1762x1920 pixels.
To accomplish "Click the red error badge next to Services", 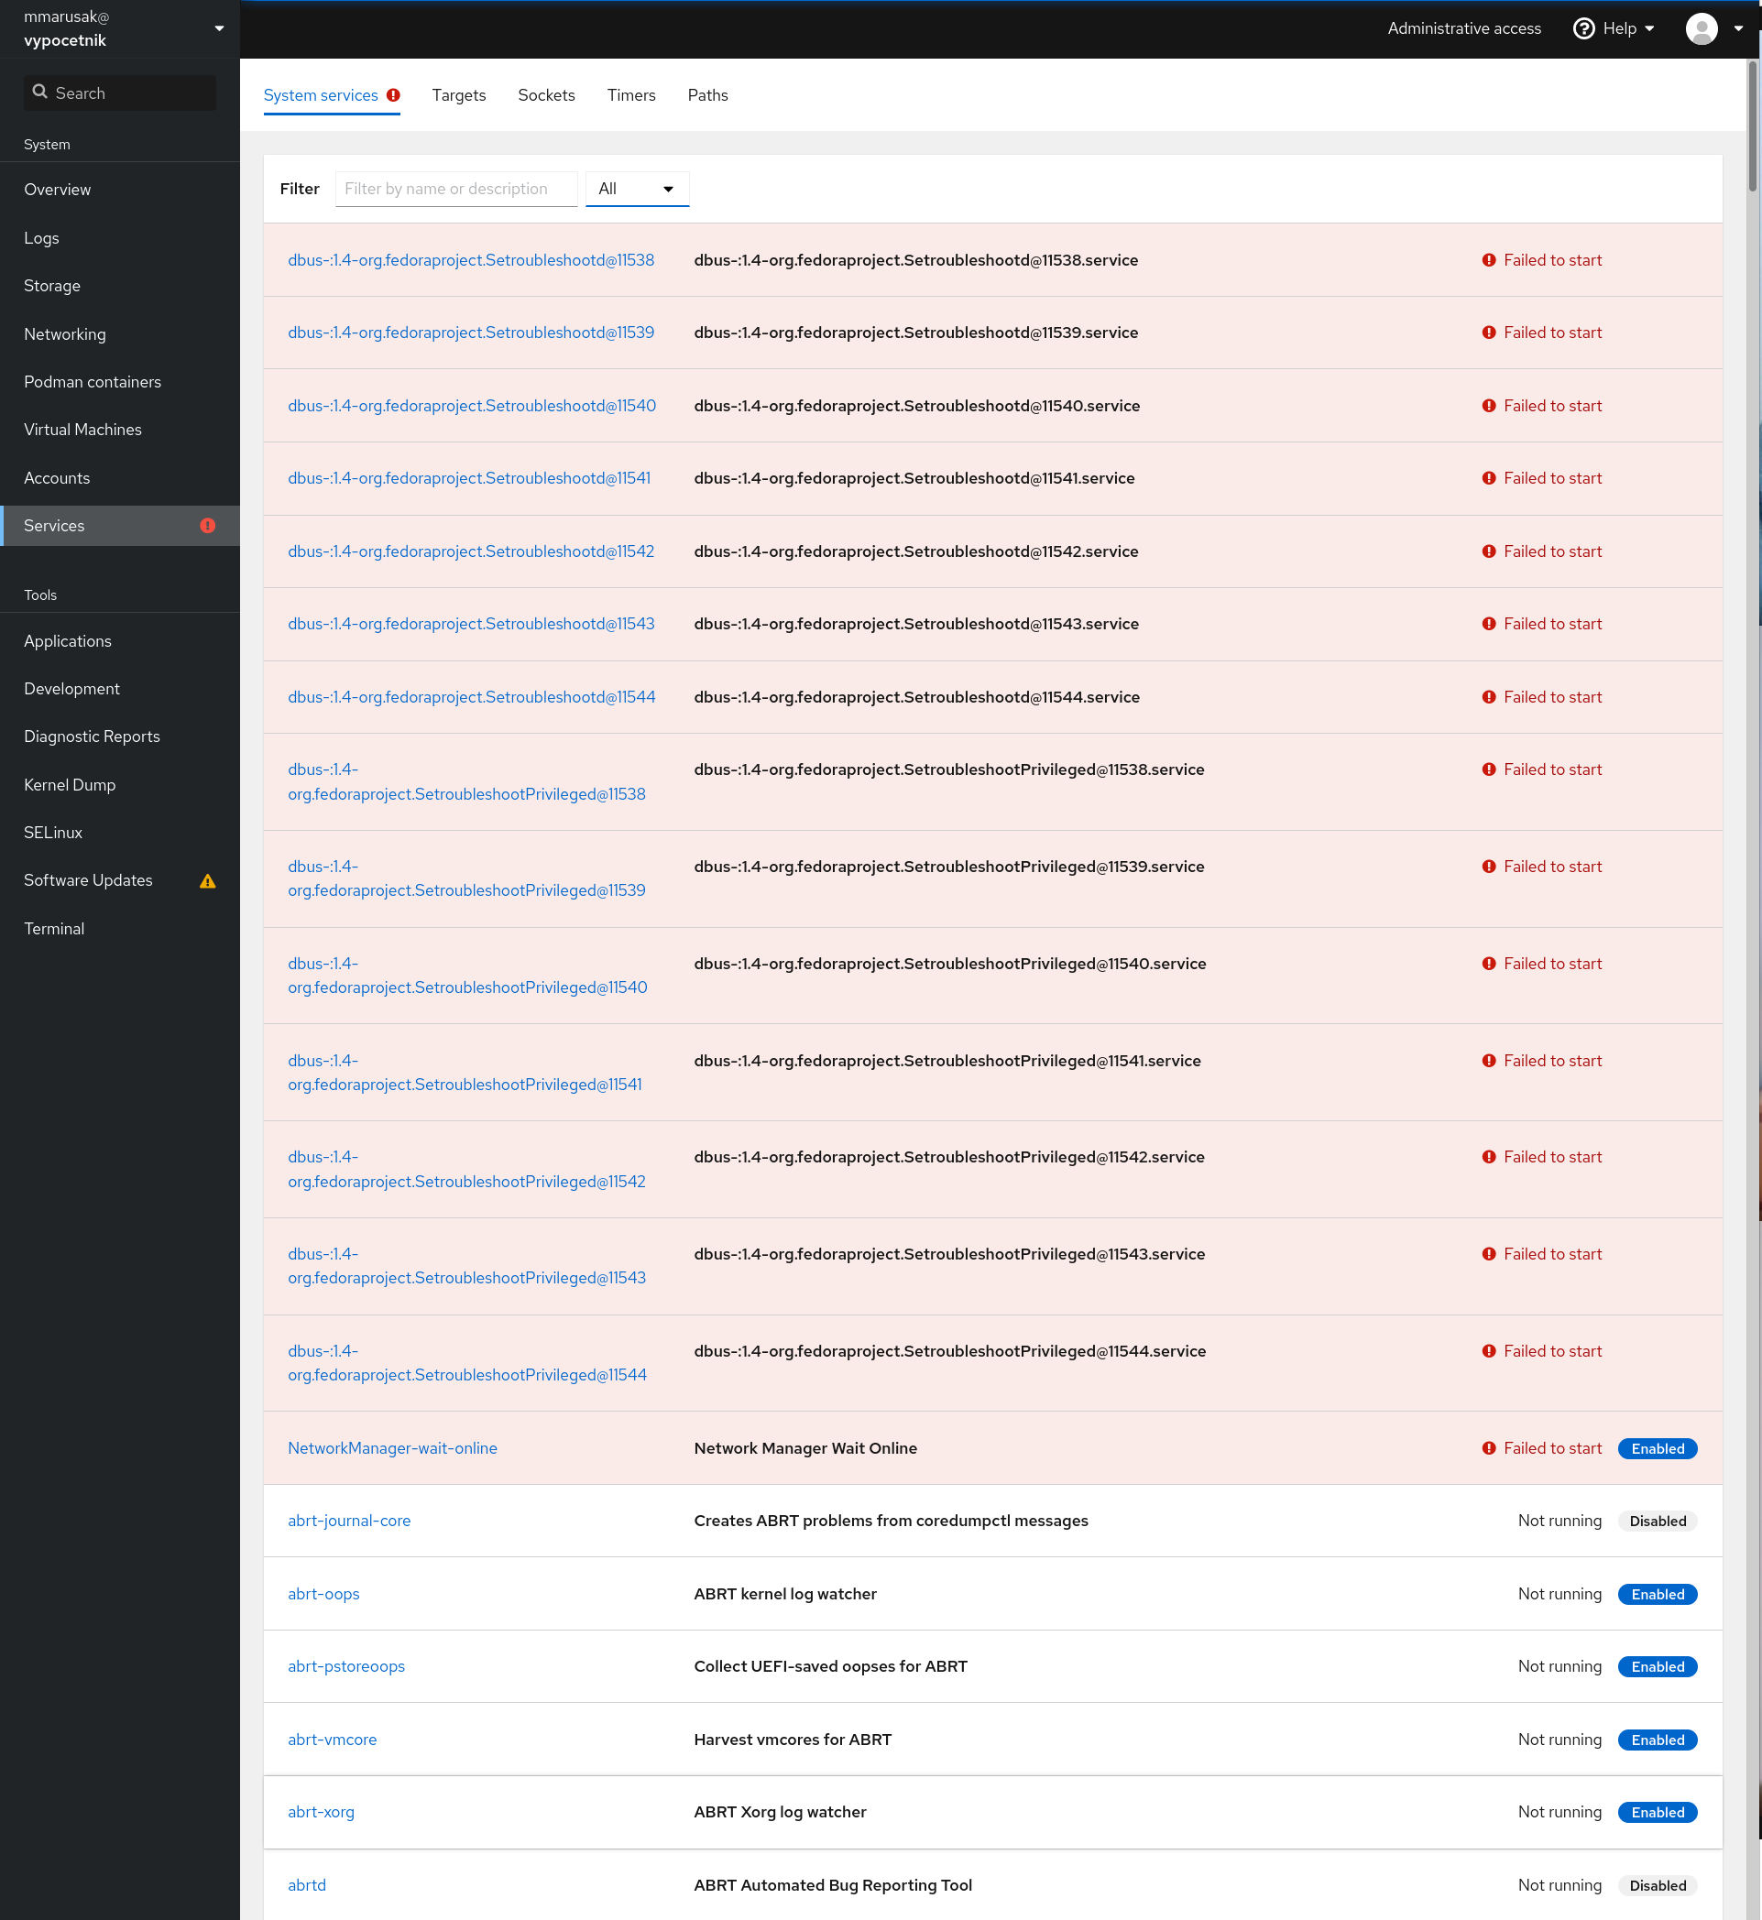I will pyautogui.click(x=208, y=525).
